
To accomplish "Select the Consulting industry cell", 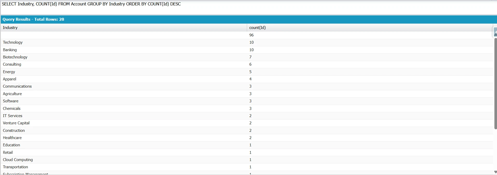I will pos(124,64).
